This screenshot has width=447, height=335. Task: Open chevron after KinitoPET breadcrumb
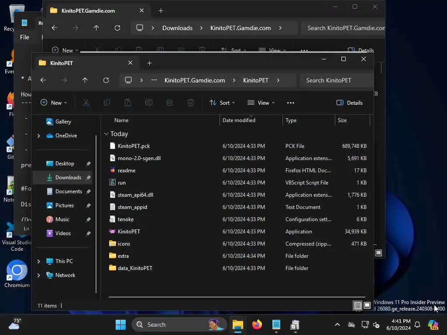278,80
